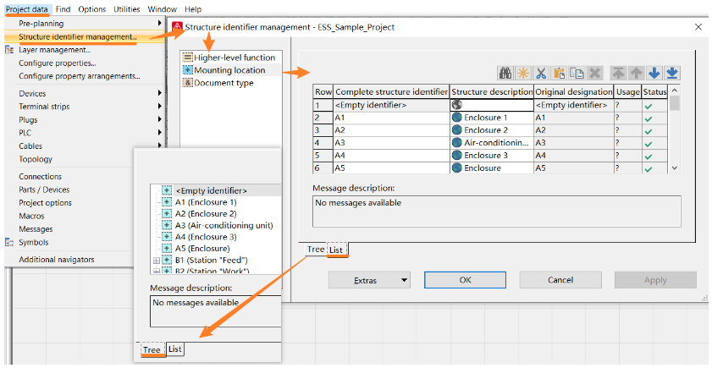Select List tab in the tree-view inset
712x368 pixels.
coord(174,349)
